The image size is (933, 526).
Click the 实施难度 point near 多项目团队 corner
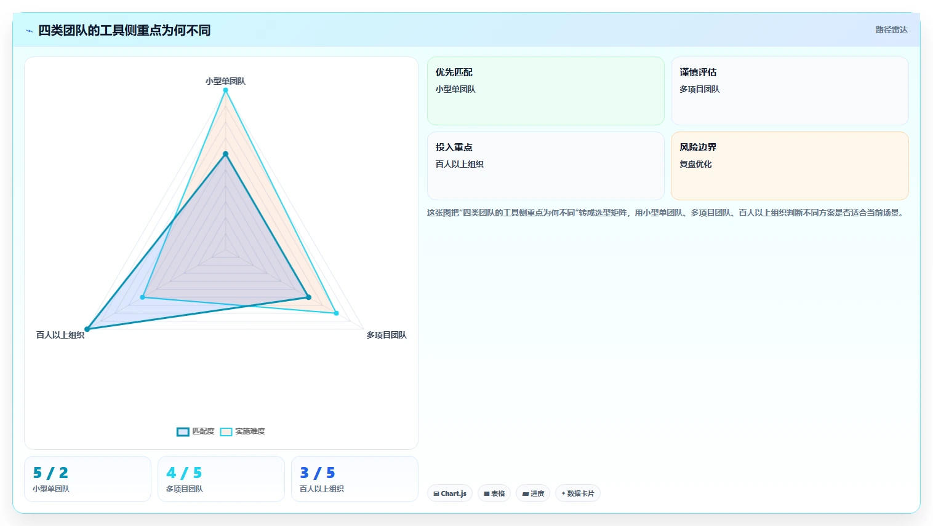(336, 313)
